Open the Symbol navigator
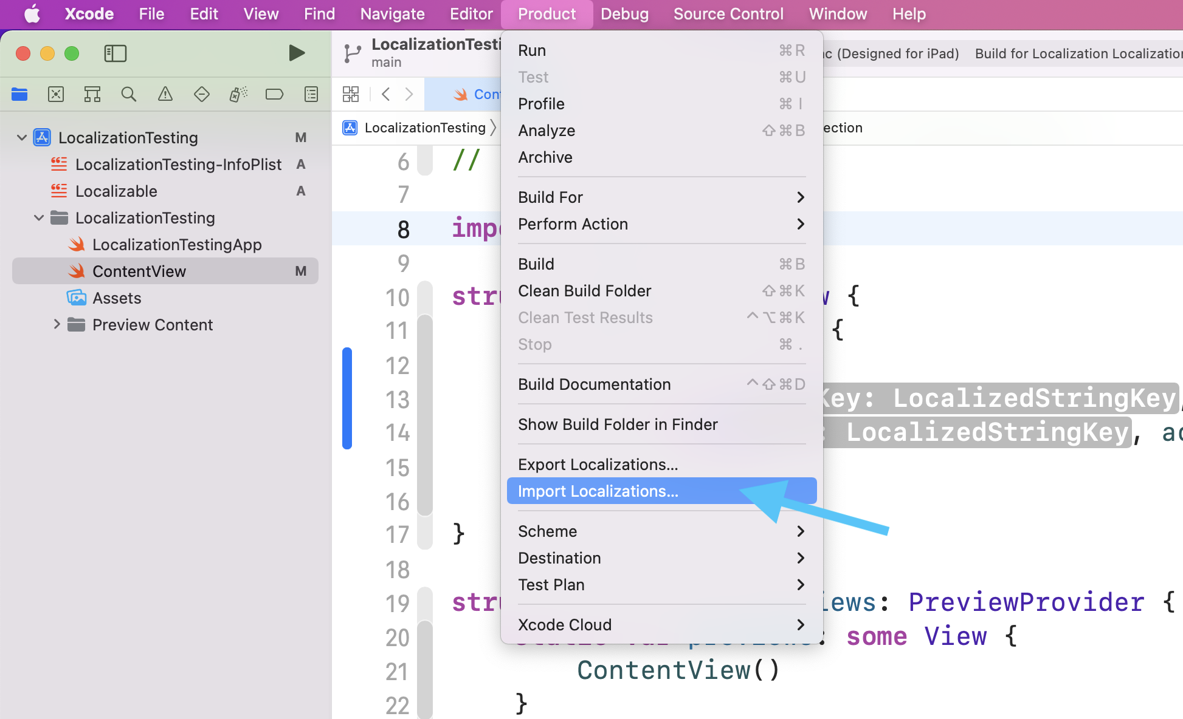Image resolution: width=1183 pixels, height=719 pixels. [92, 94]
